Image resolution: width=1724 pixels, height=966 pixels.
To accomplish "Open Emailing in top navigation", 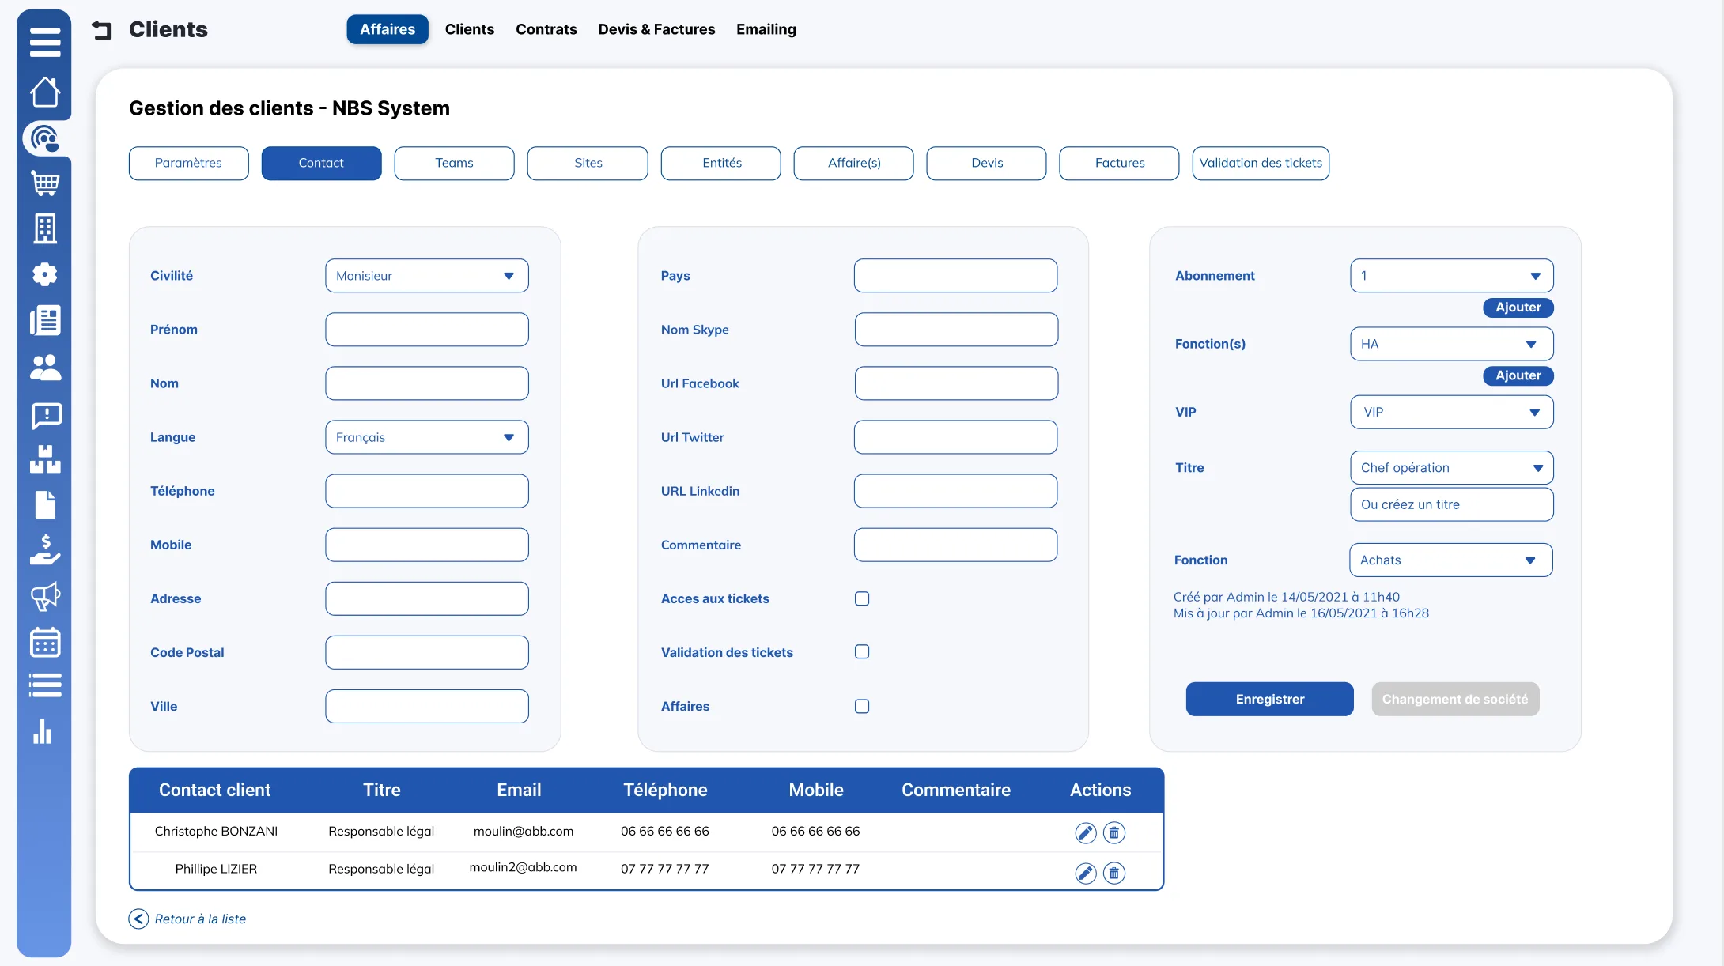I will pos(766,29).
